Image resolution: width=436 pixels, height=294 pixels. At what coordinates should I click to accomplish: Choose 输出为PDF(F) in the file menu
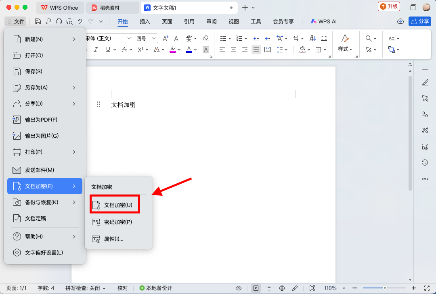coord(41,120)
